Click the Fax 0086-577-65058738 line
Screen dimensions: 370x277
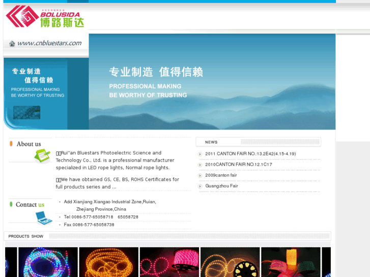point(89,225)
